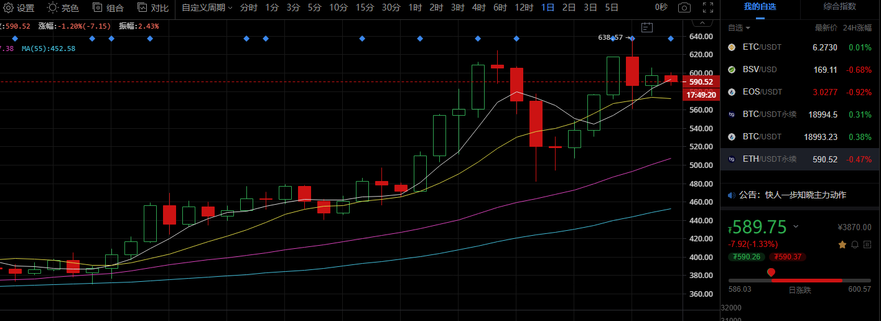
Task: Switch chart to 5分 interval
Action: 315,8
